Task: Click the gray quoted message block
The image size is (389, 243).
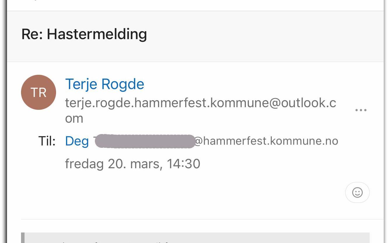Action: (x=196, y=238)
